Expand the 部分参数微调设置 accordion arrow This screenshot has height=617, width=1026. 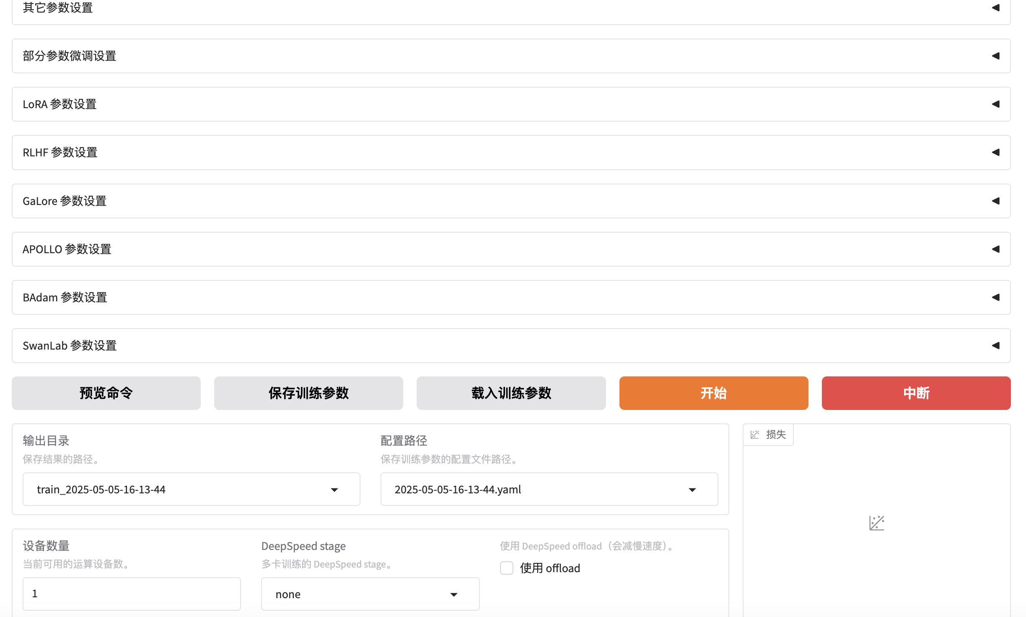(x=996, y=56)
